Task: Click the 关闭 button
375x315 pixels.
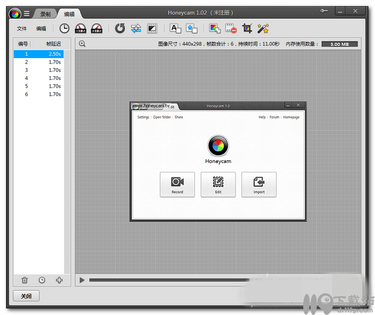Action: point(26,296)
